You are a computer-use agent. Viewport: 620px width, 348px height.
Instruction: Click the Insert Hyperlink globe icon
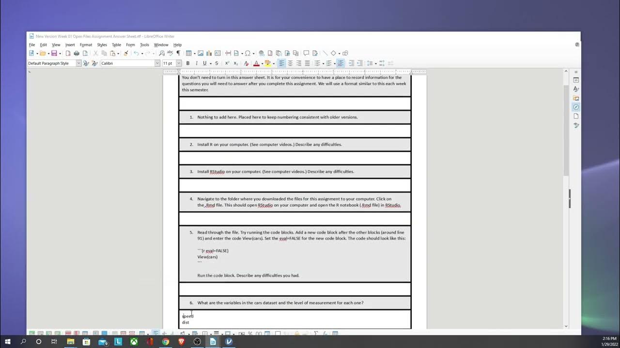click(262, 53)
